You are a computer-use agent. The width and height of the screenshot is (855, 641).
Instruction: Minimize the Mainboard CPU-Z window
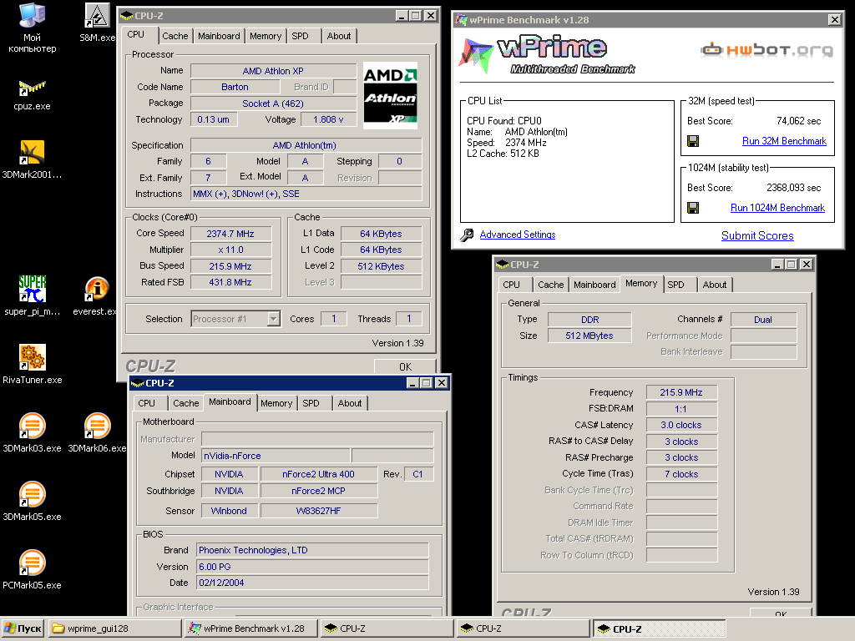click(412, 382)
